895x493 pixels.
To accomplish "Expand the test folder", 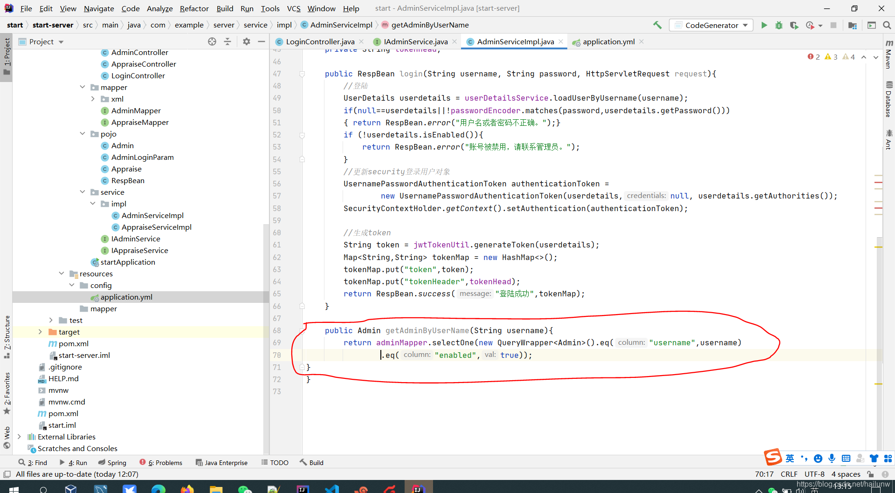I will pos(51,320).
